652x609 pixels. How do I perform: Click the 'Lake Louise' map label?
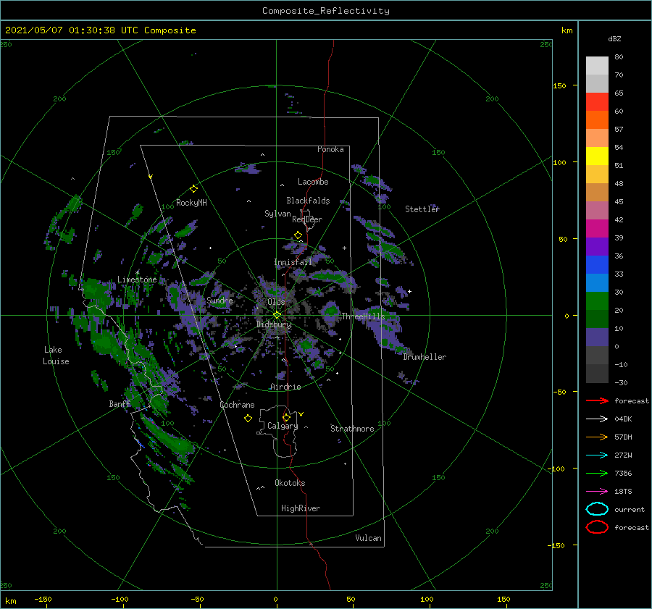[x=56, y=356]
